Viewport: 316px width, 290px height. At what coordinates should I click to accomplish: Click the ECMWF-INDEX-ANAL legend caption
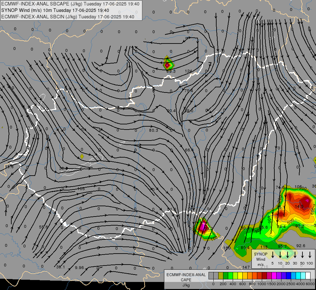click(x=186, y=275)
